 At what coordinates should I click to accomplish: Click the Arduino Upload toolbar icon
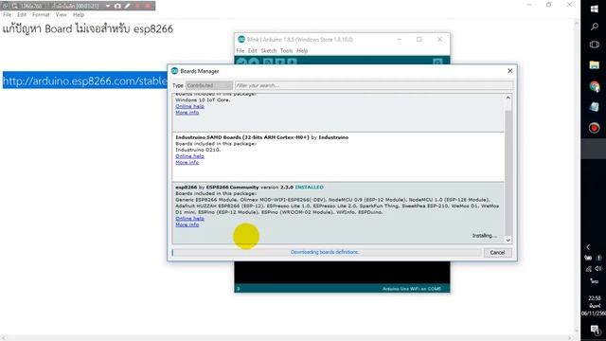[x=254, y=62]
